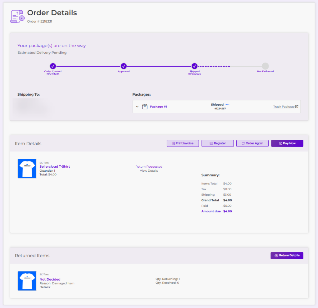Viewport: 318px width, 308px height.
Task: Click the Order Created checkpoint circle
Action: (53, 66)
